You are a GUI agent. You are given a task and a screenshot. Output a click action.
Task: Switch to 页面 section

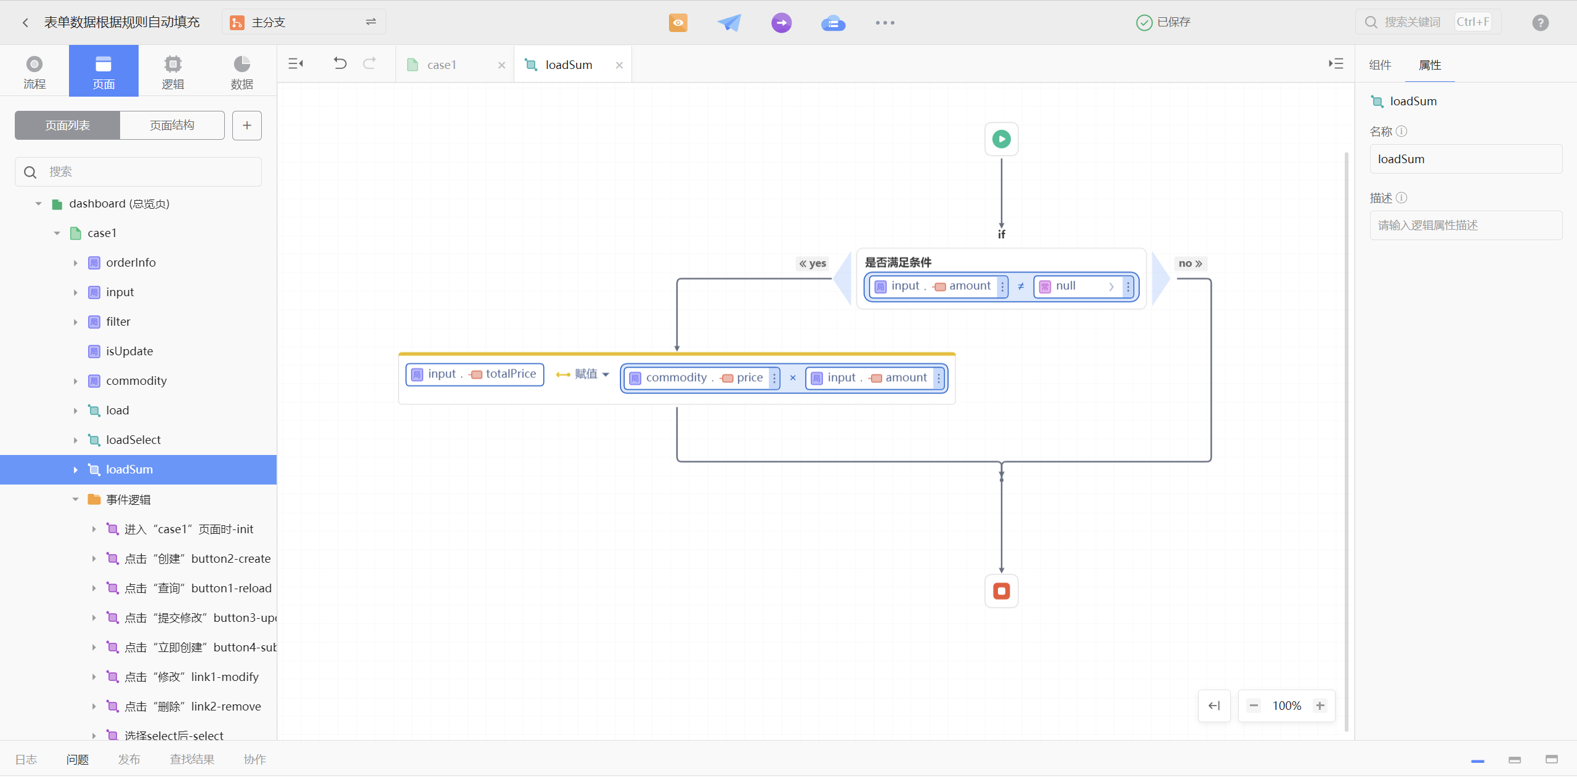tap(103, 71)
